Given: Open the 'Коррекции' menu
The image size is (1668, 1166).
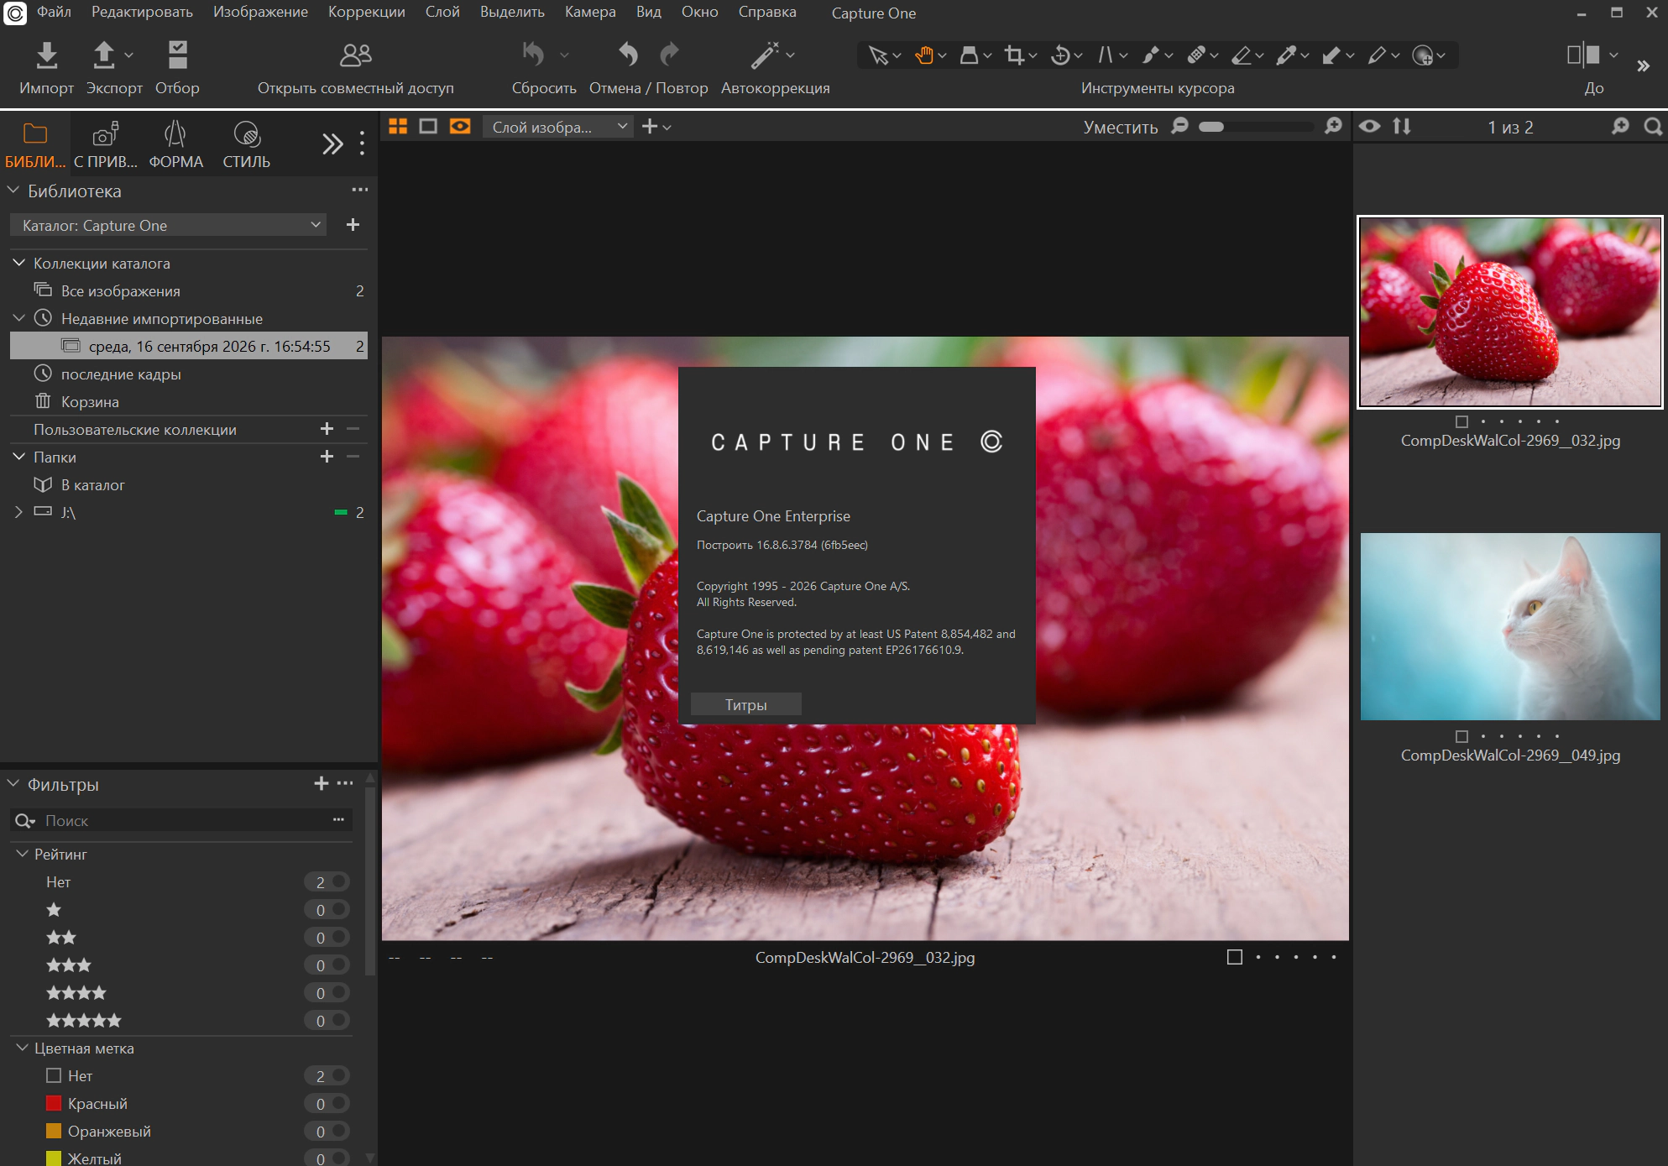Looking at the screenshot, I should (366, 13).
